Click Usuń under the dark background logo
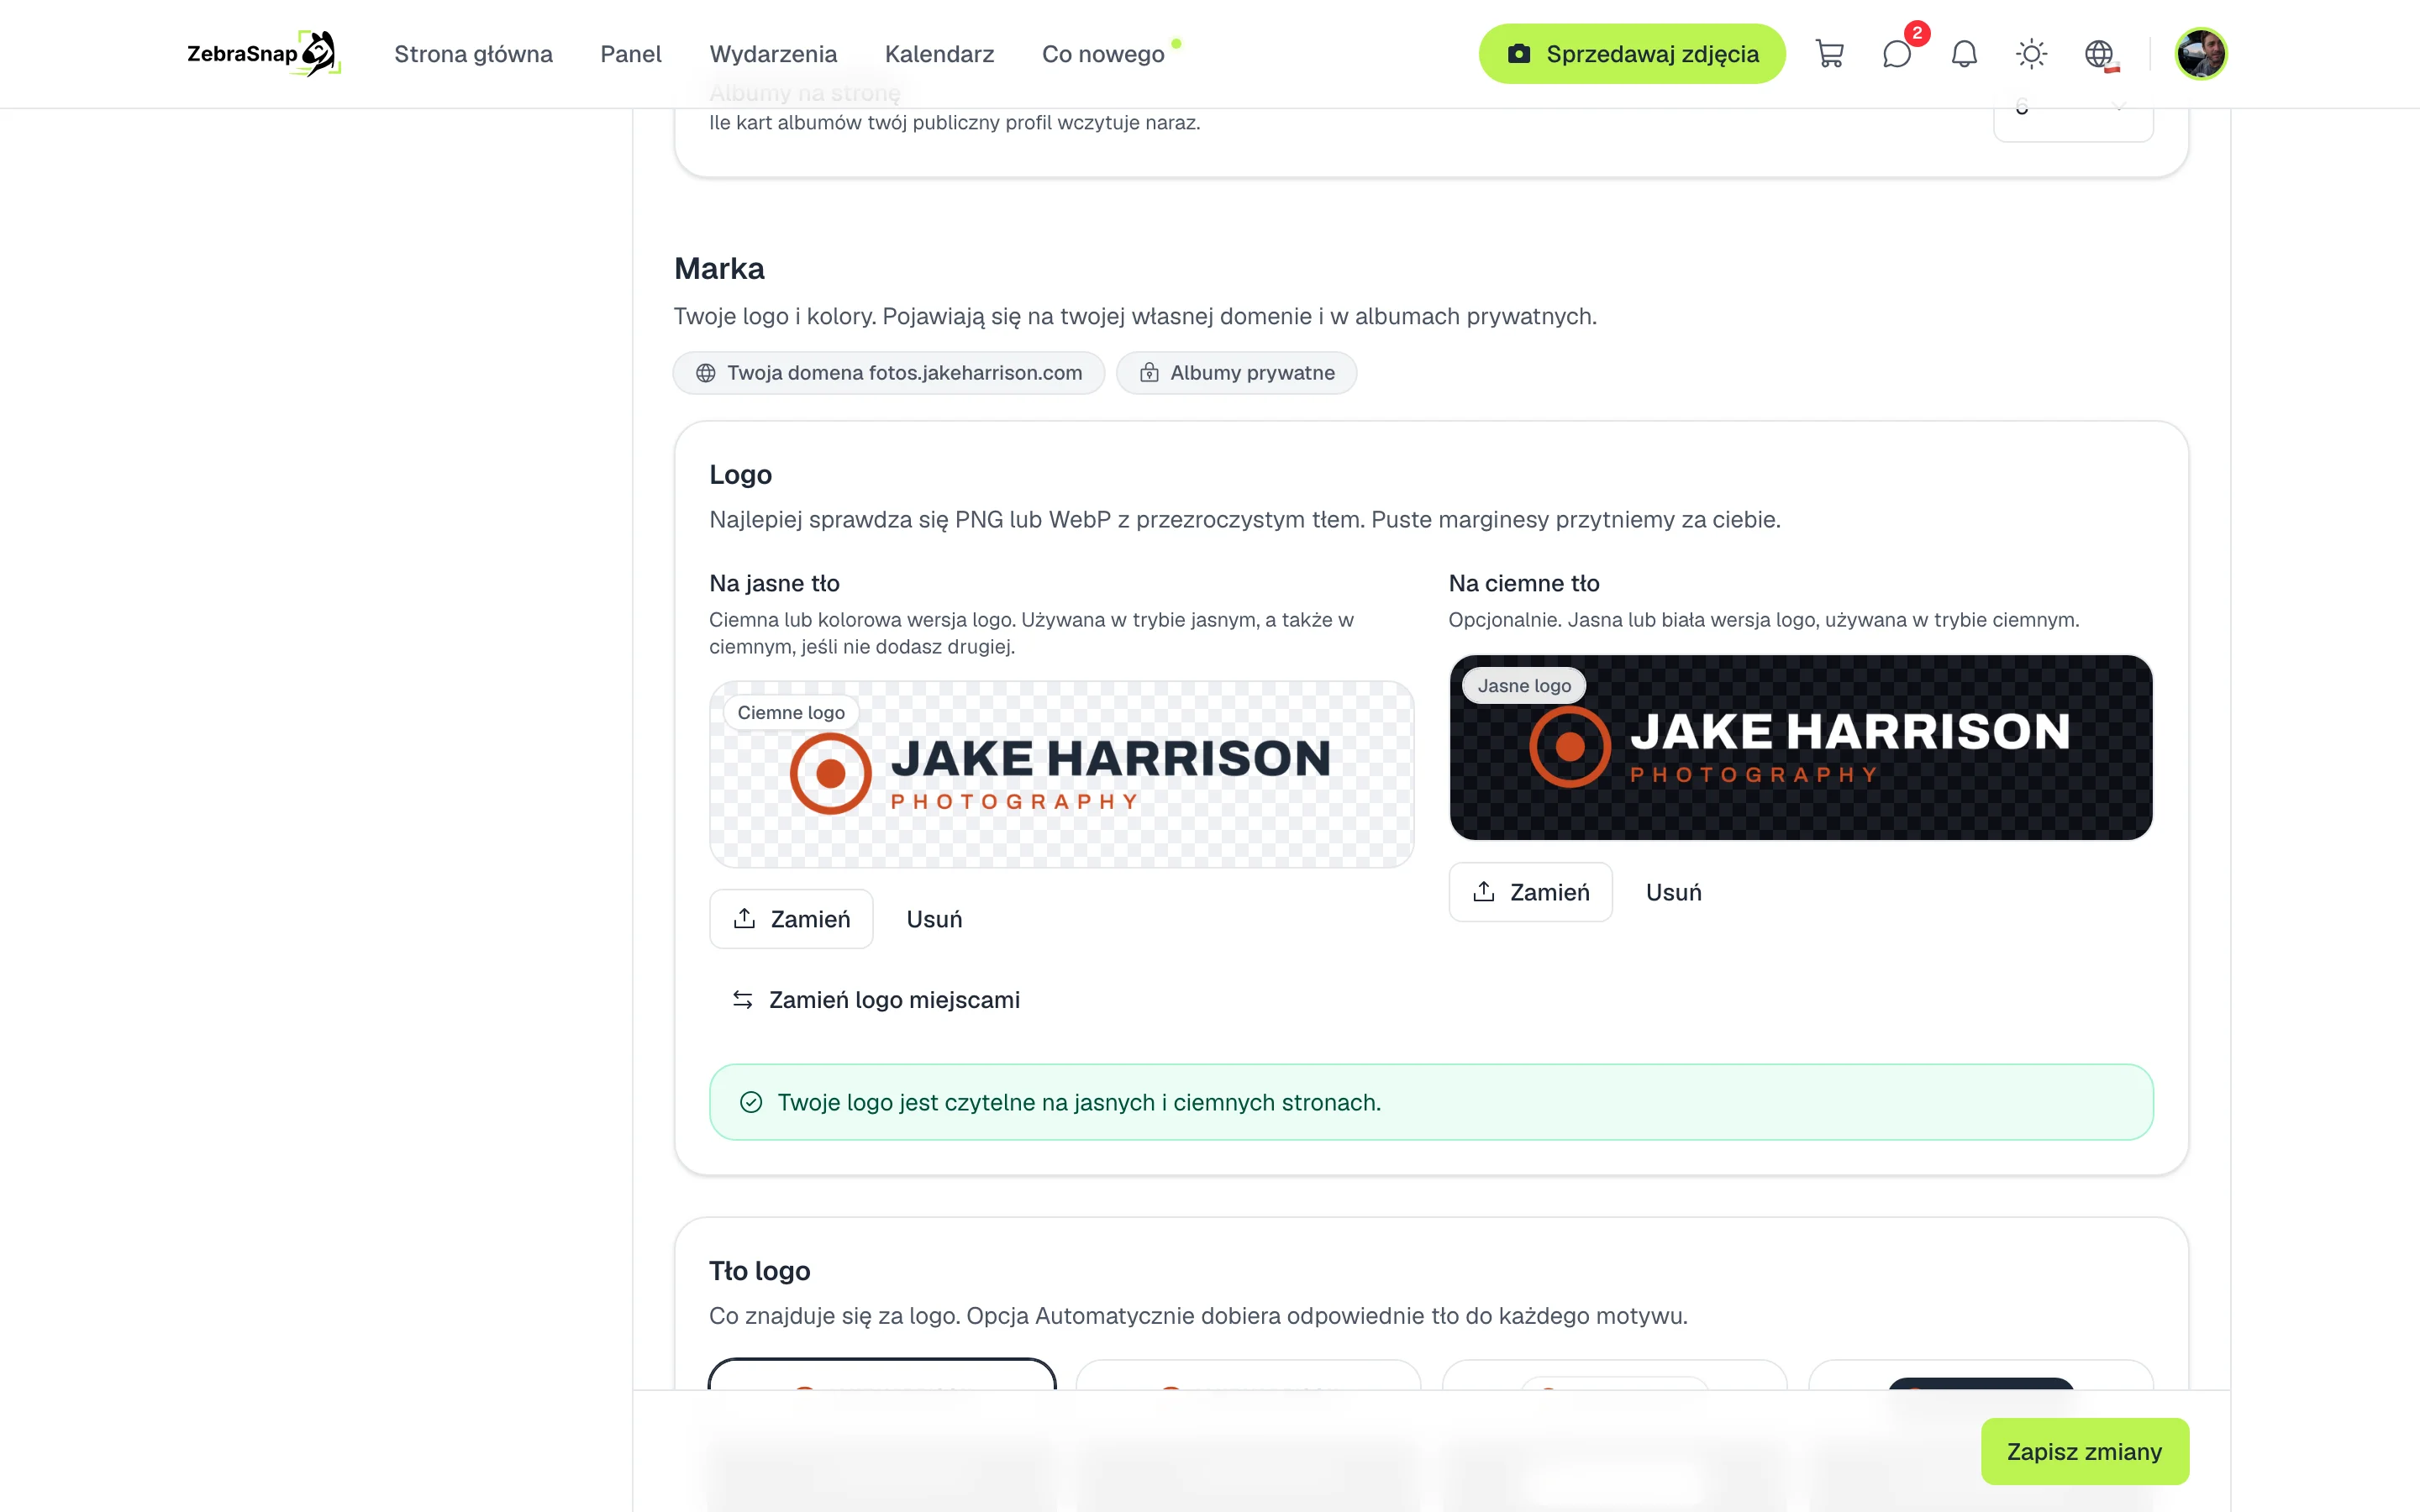 (x=1673, y=892)
